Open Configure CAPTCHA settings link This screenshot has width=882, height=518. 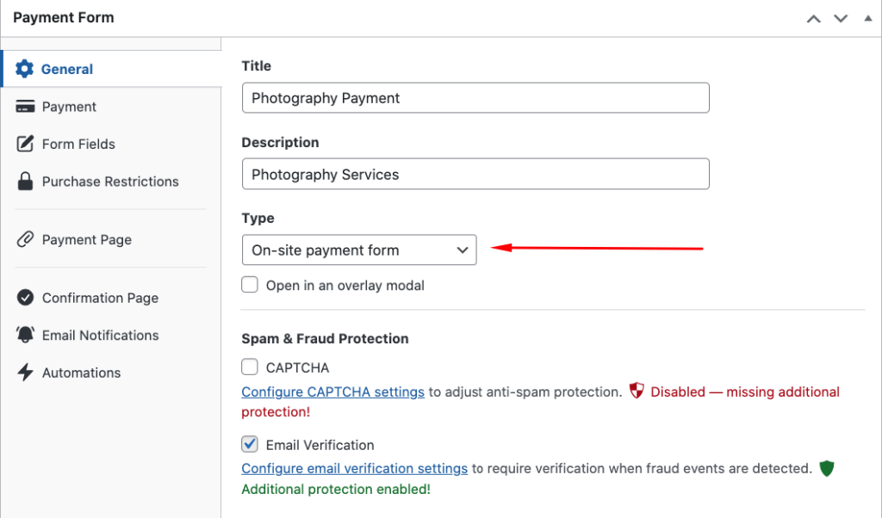point(332,392)
